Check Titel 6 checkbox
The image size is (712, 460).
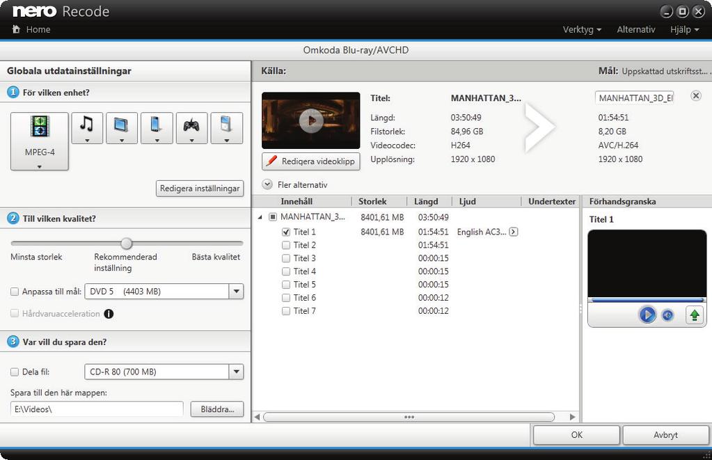coord(285,298)
